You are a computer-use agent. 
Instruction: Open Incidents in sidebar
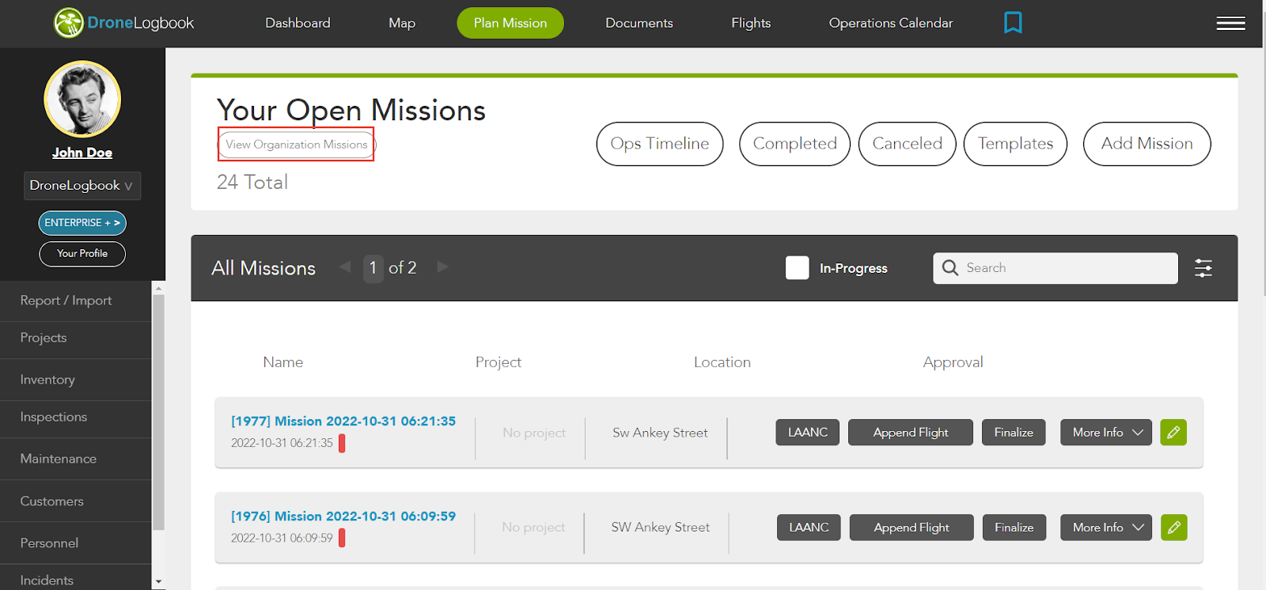[76, 580]
